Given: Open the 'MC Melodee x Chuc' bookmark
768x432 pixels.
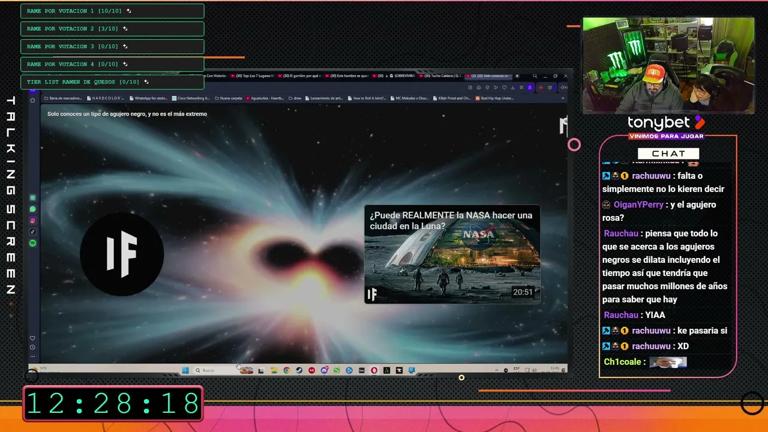Looking at the screenshot, I should [x=409, y=98].
